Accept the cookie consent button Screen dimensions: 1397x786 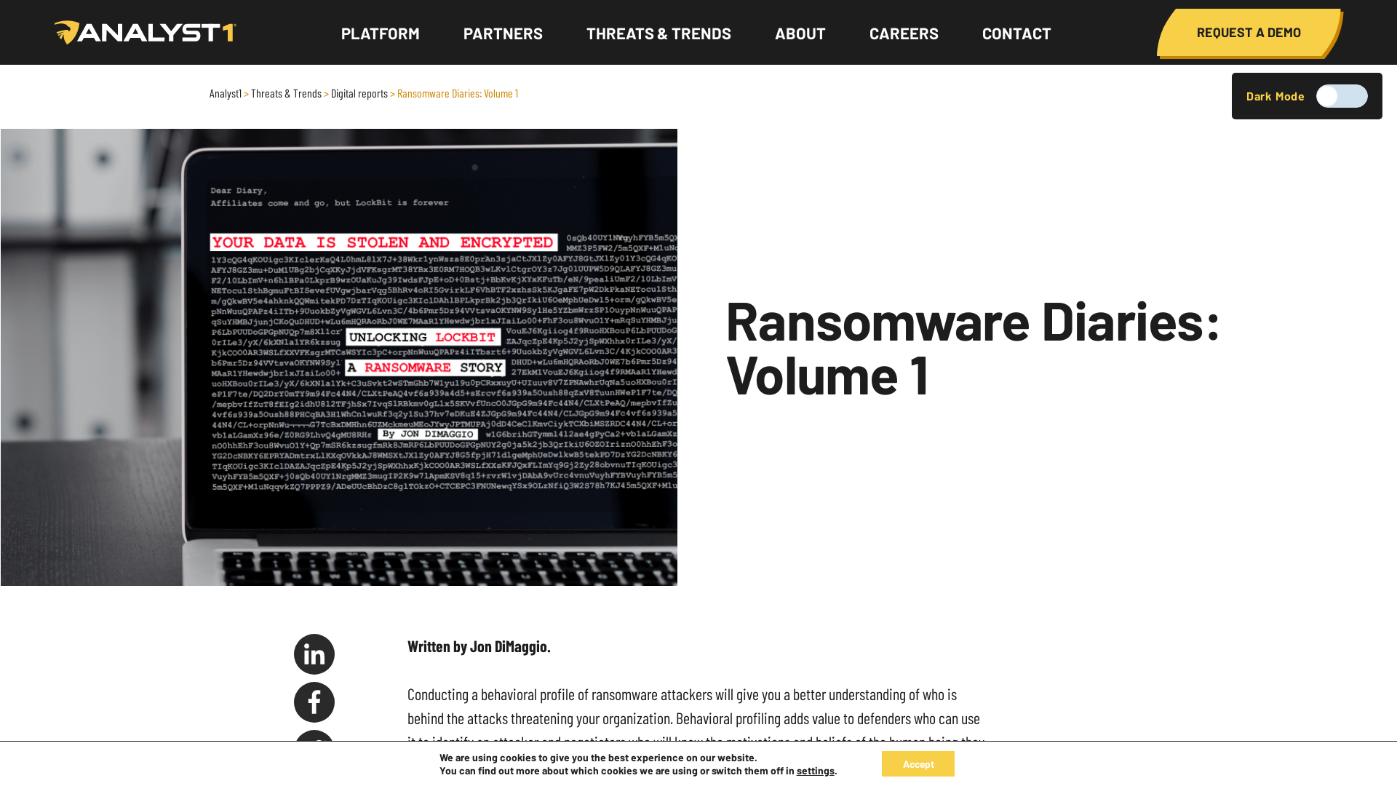[918, 764]
